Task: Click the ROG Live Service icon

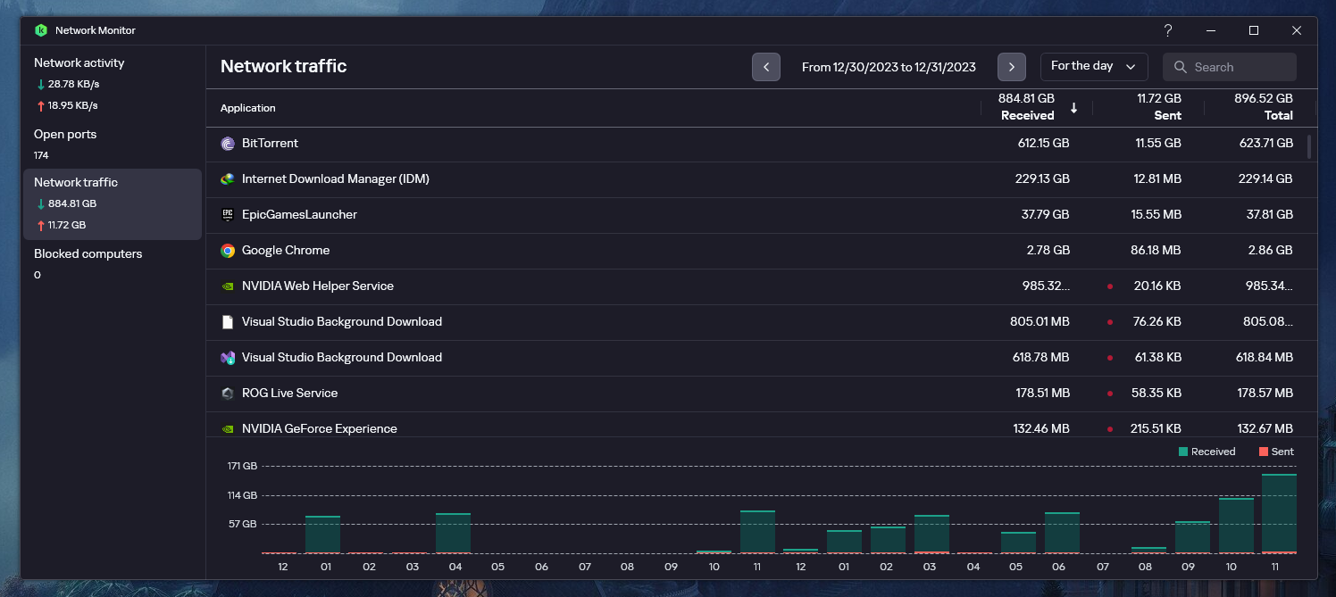Action: (x=228, y=394)
